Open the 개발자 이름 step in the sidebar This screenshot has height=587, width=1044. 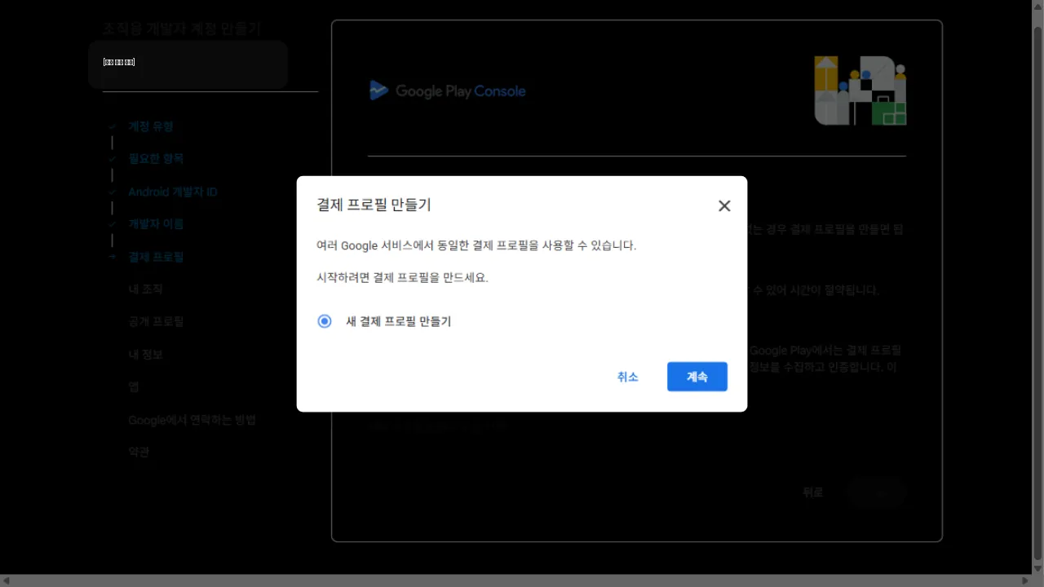coord(156,224)
